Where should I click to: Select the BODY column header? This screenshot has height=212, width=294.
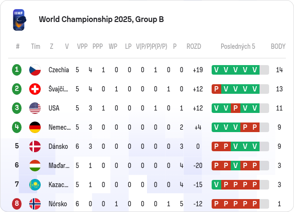coord(278,46)
